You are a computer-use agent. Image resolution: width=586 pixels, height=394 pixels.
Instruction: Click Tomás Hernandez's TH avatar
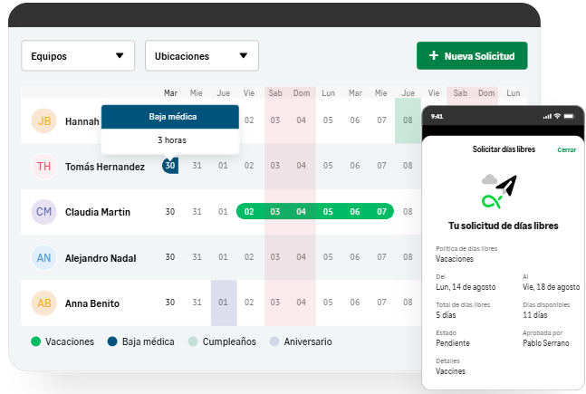tap(44, 167)
